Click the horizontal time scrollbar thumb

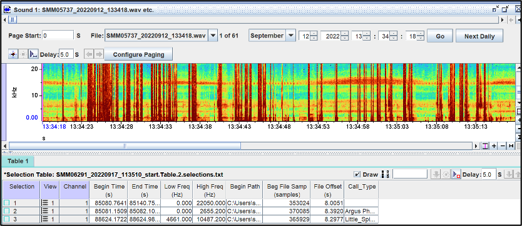tap(125, 145)
